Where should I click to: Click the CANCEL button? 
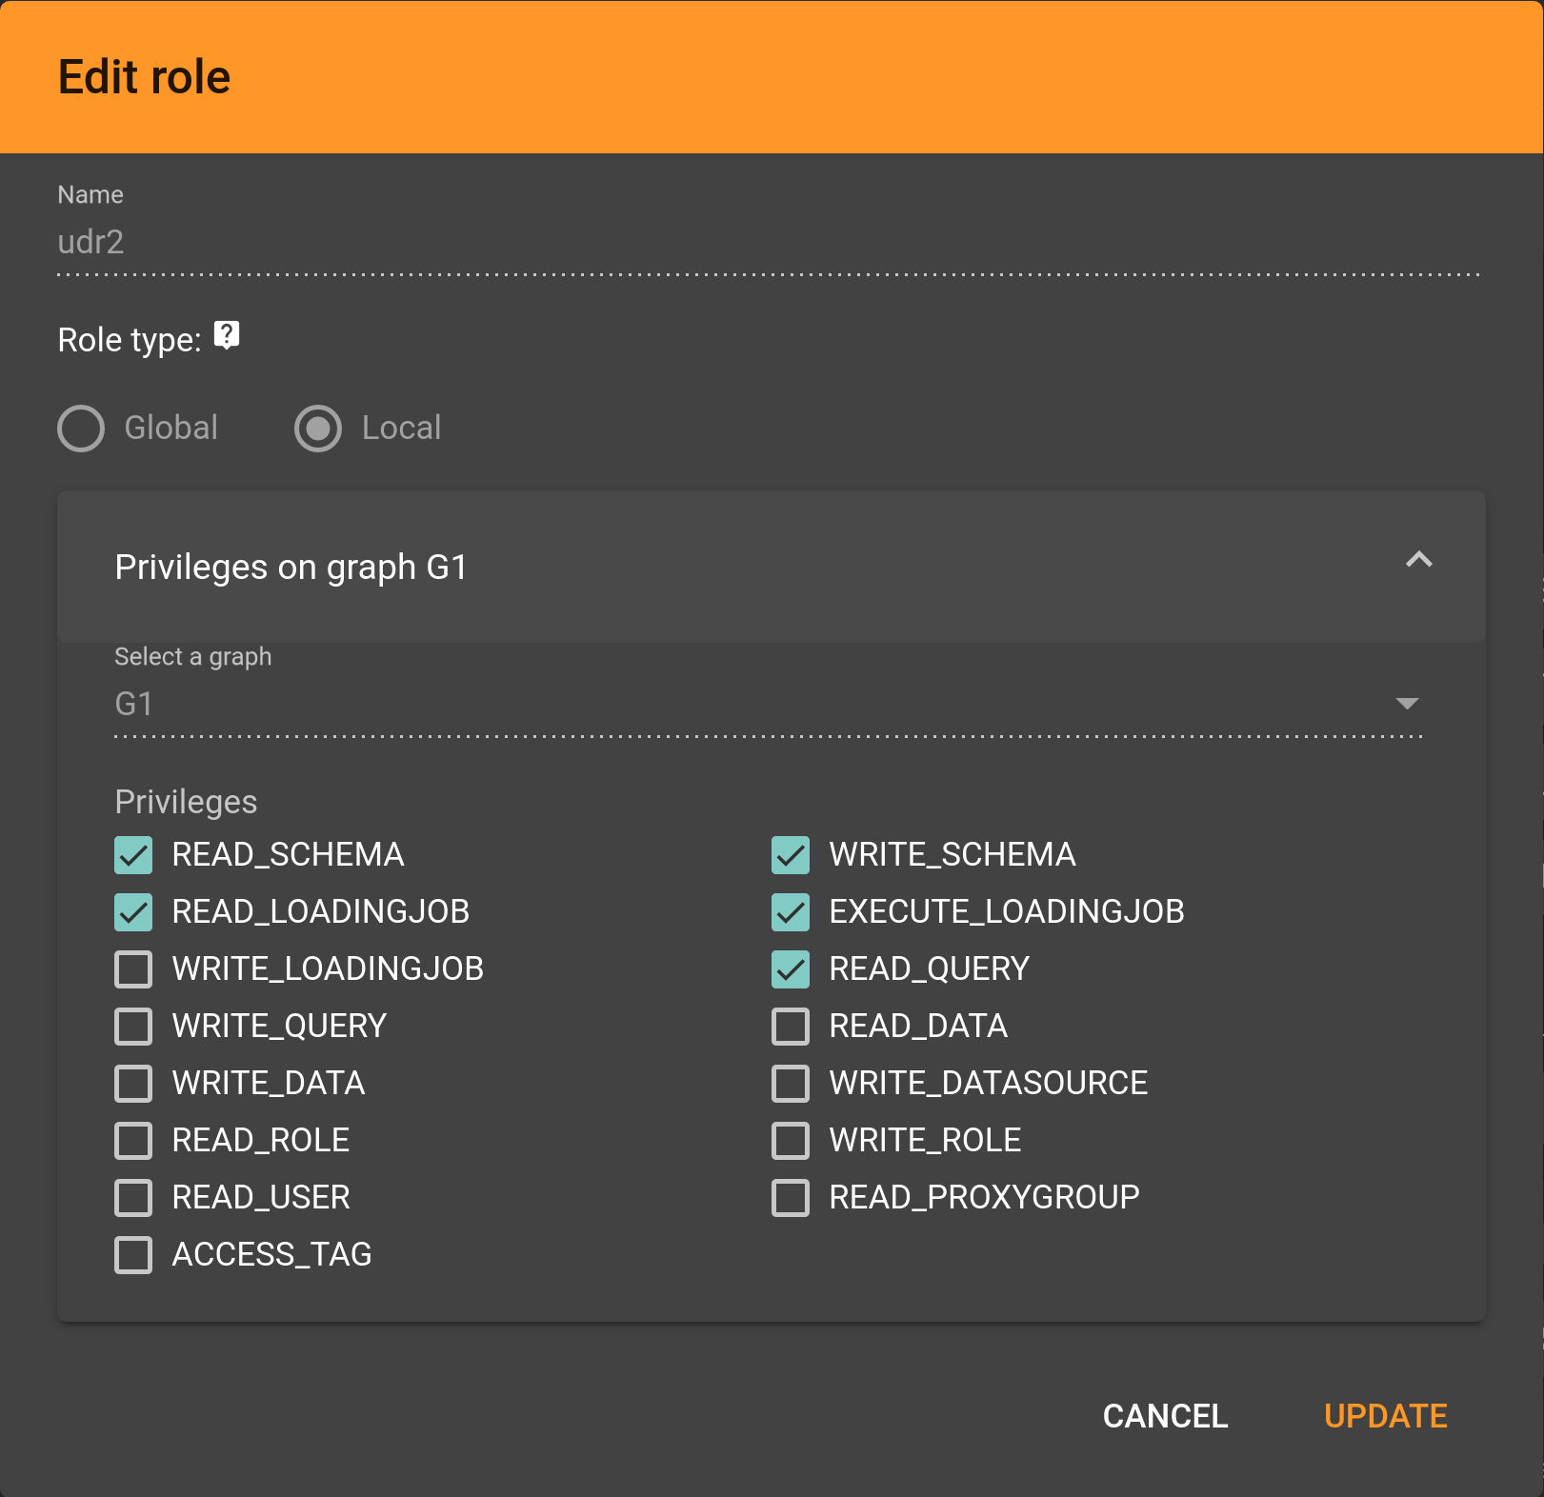[x=1165, y=1416]
